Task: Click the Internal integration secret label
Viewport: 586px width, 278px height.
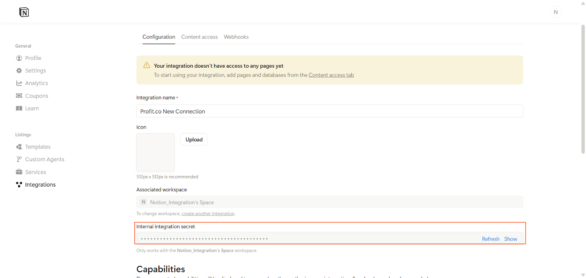Action: coord(166,227)
